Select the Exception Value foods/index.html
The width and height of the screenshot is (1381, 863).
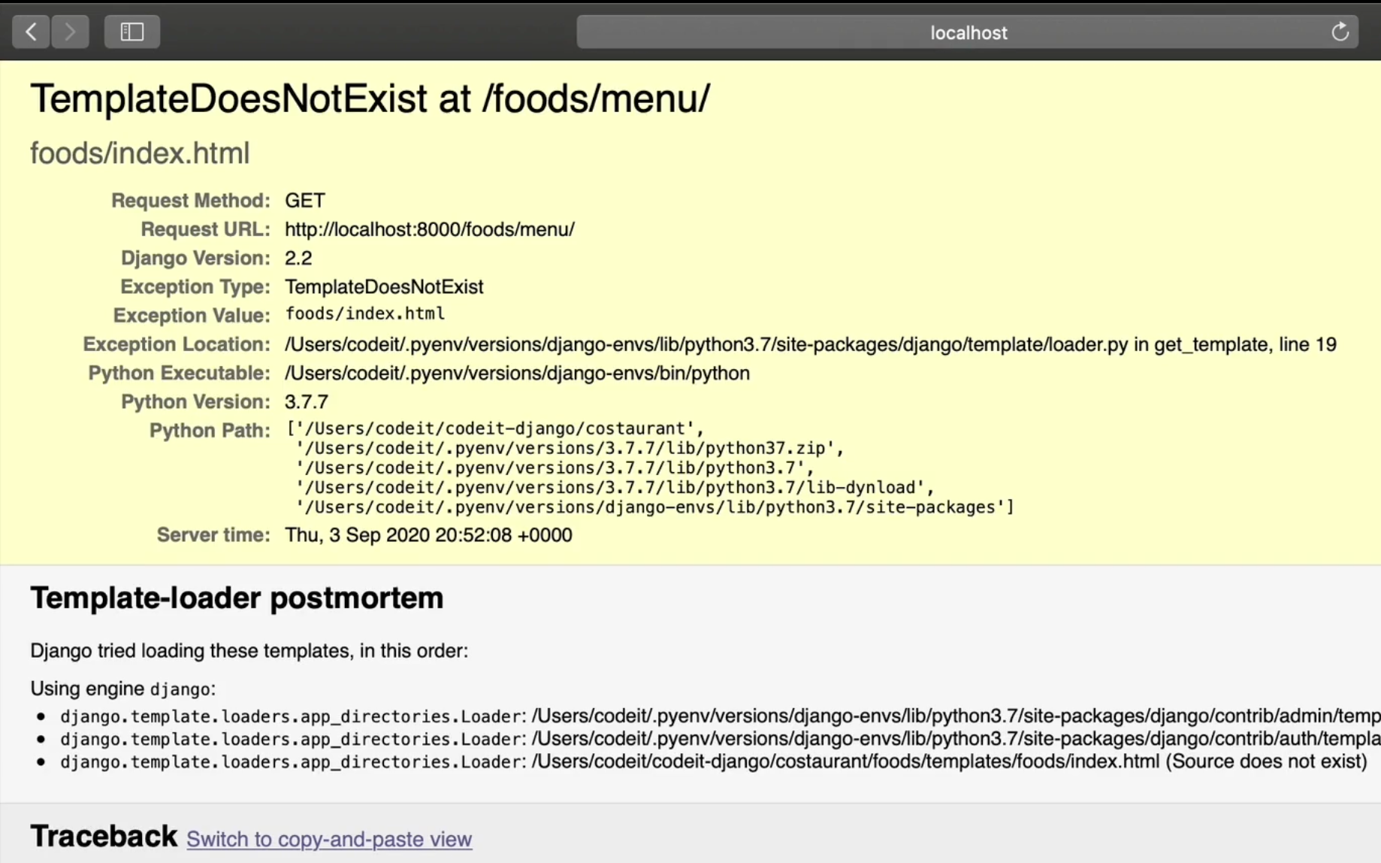click(365, 313)
